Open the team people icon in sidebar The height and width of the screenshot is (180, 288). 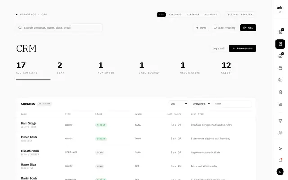[x=280, y=133]
